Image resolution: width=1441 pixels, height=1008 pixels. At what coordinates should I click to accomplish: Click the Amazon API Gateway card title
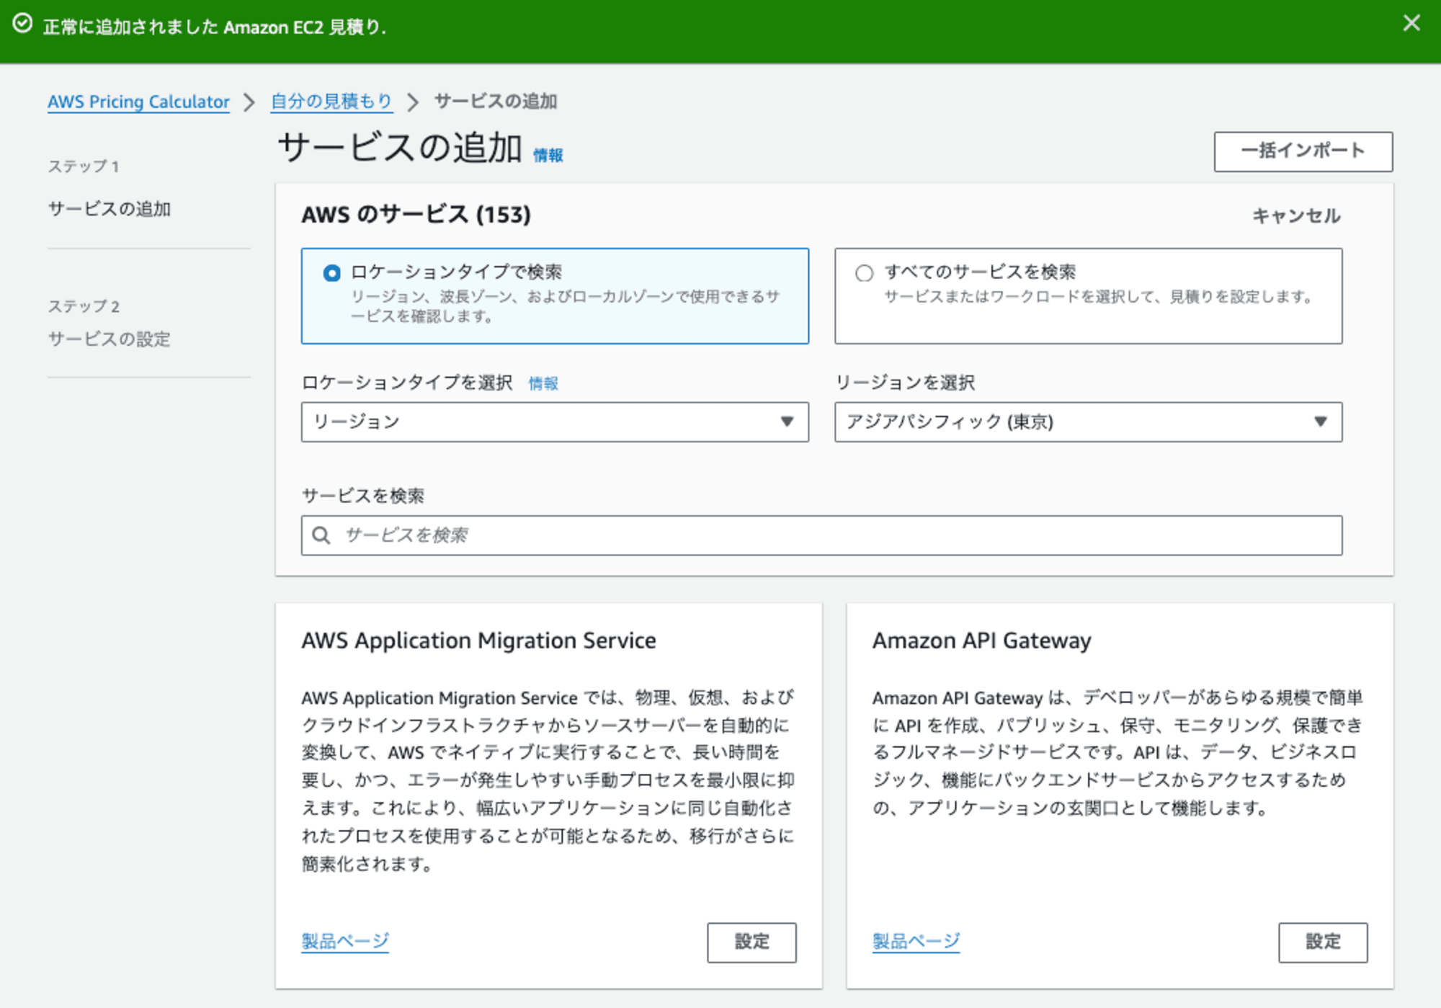981,641
